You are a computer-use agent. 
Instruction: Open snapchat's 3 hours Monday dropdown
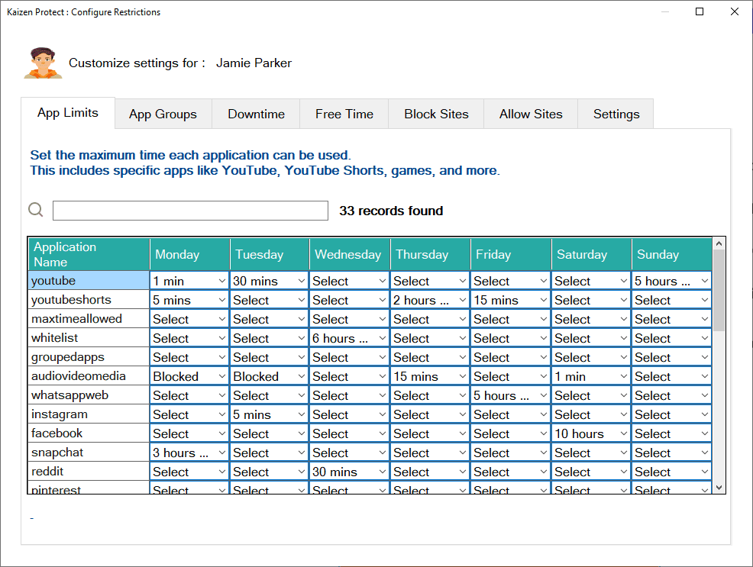[189, 452]
